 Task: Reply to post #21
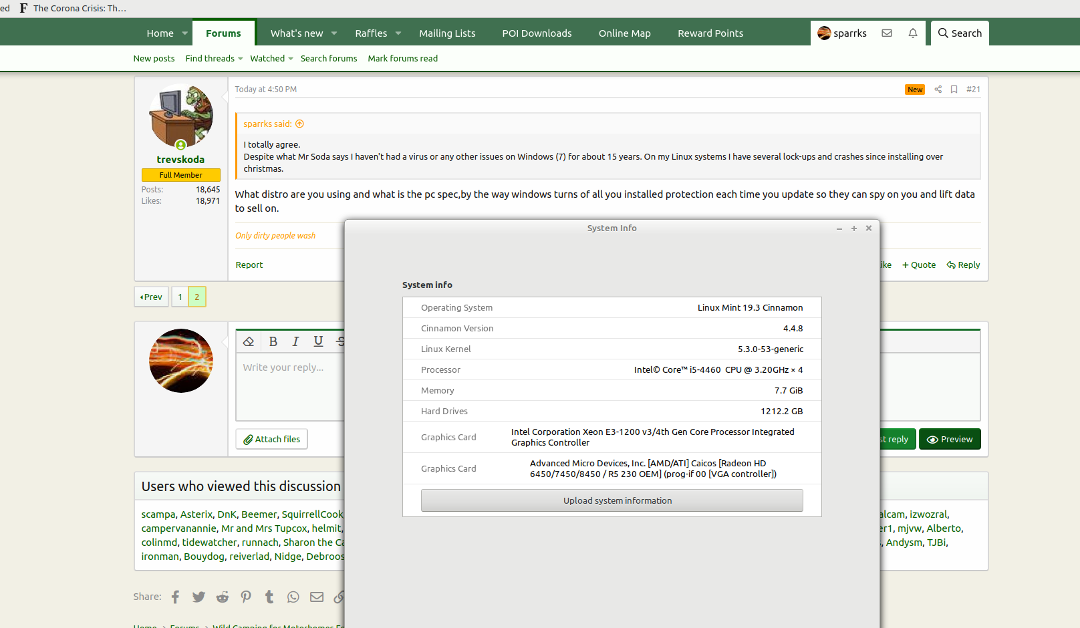click(963, 265)
